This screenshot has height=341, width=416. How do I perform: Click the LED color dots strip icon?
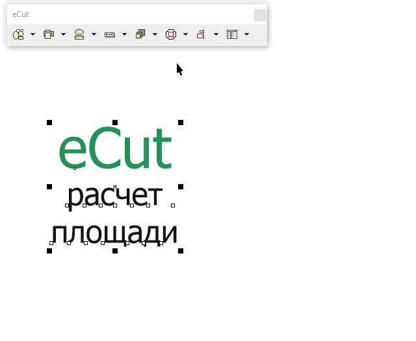pyautogui.click(x=110, y=34)
